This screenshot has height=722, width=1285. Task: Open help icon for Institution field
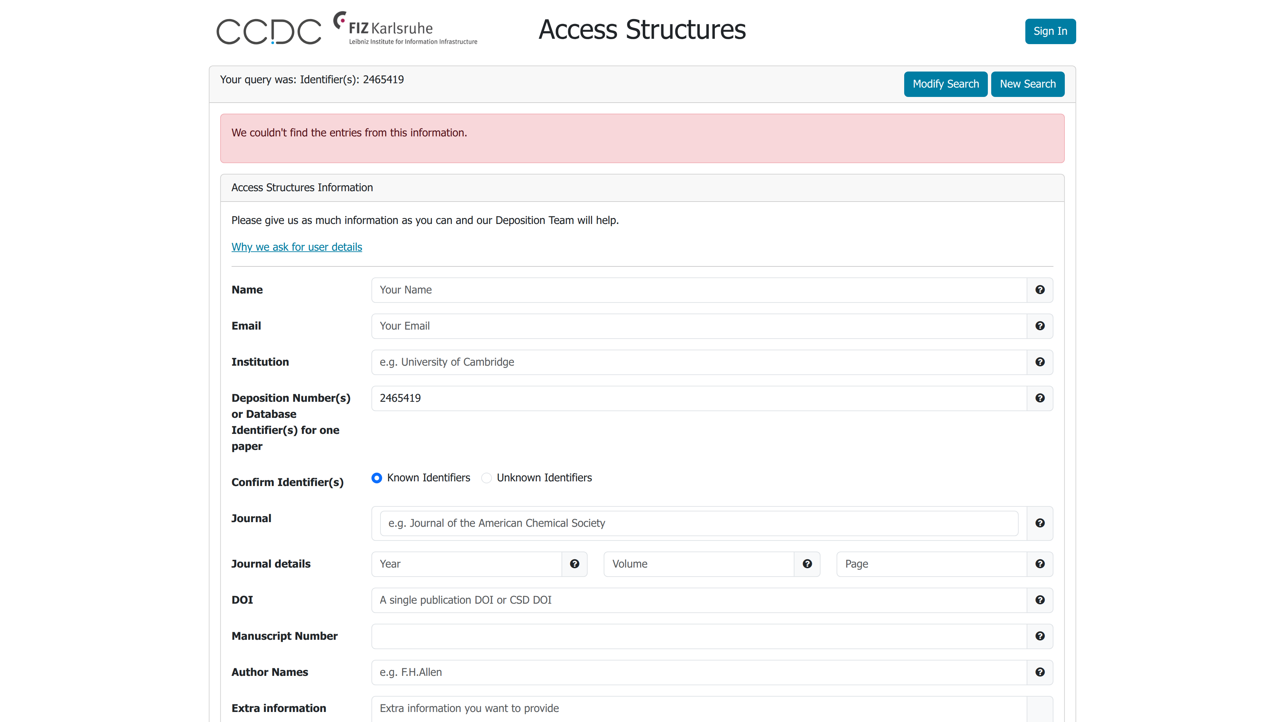coord(1040,362)
